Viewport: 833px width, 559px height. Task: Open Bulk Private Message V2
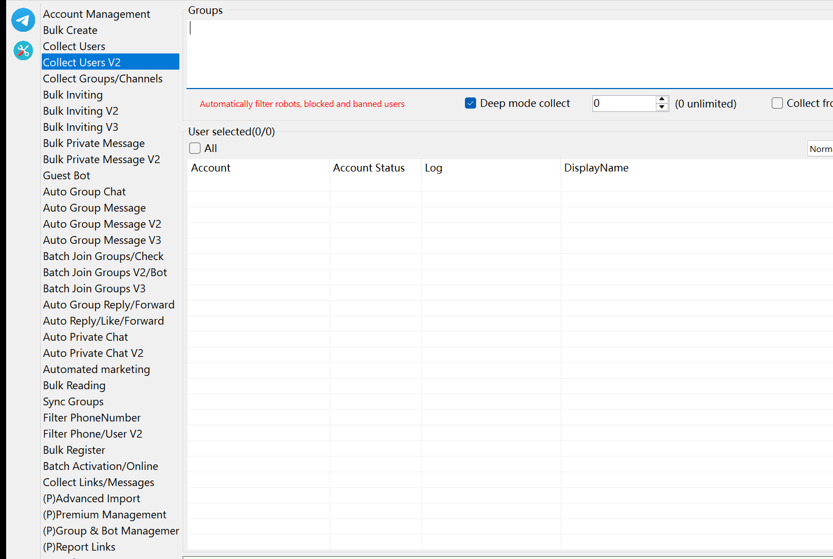point(101,159)
